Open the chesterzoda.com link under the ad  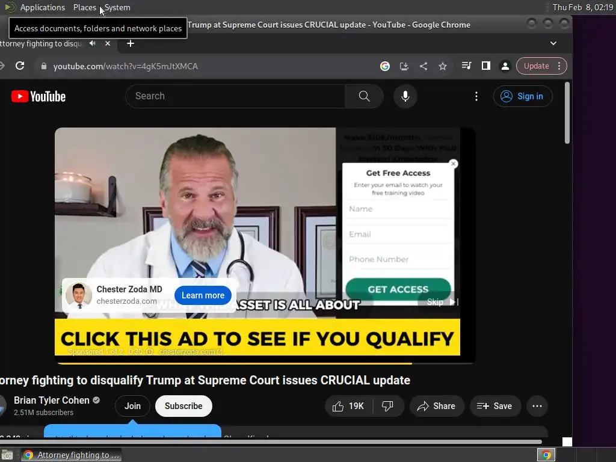tap(190, 351)
